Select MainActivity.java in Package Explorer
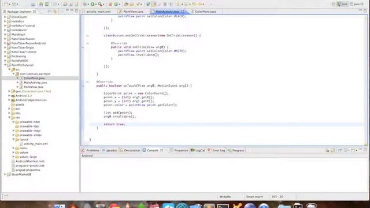The width and height of the screenshot is (370, 208). (35, 82)
